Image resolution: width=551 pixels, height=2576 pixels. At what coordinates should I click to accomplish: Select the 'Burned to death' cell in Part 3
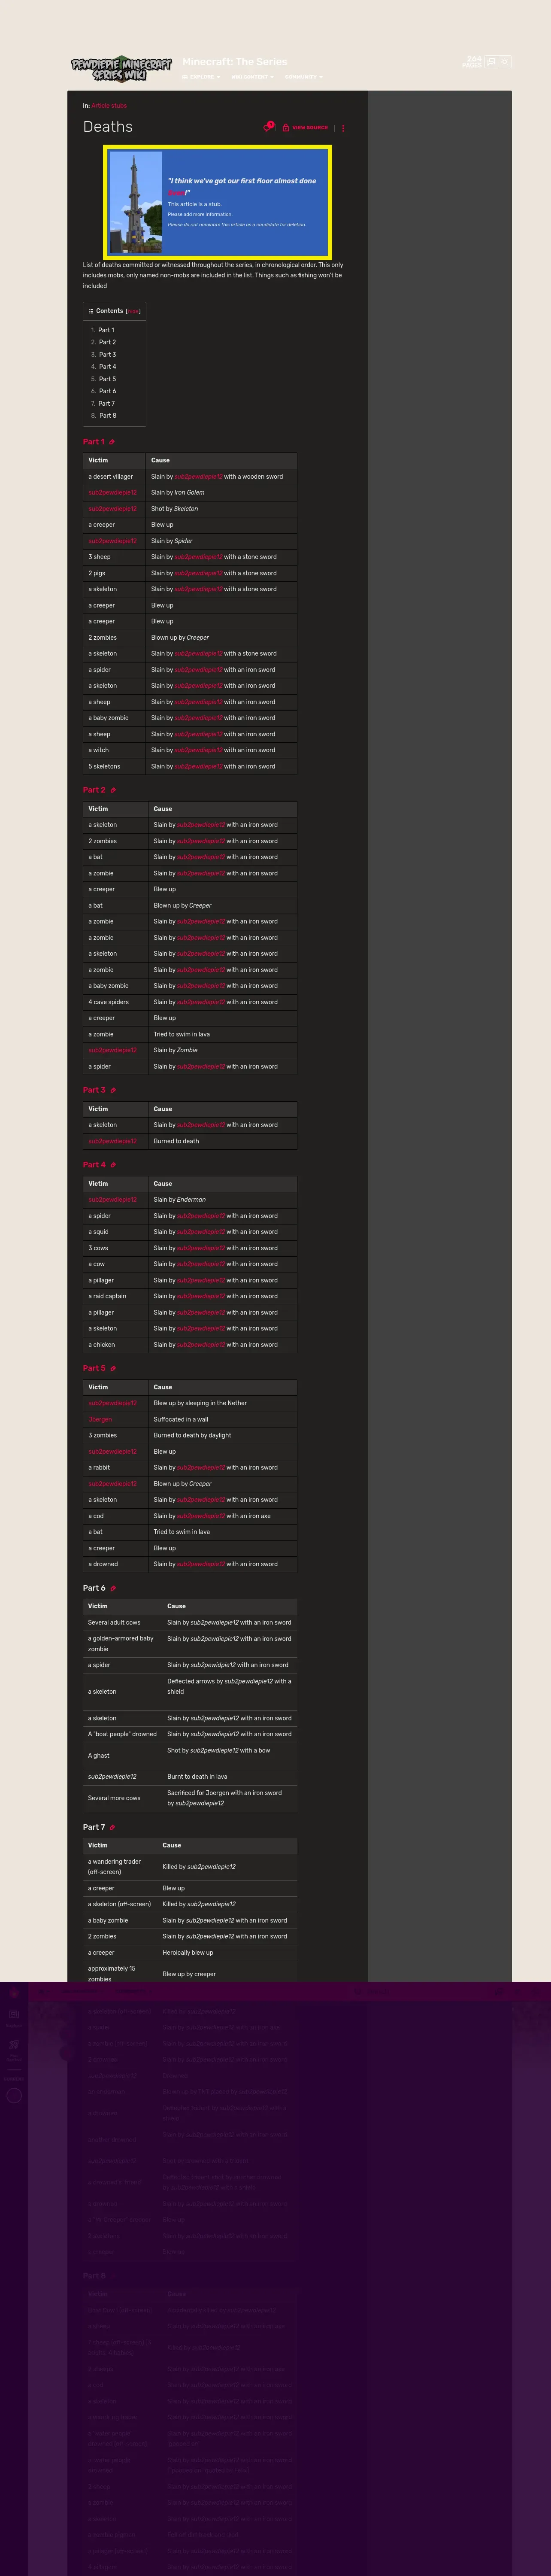(223, 1141)
